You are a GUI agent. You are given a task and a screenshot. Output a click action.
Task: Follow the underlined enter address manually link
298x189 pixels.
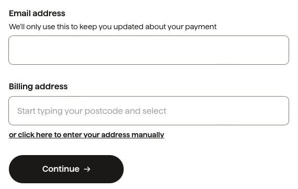pos(87,135)
